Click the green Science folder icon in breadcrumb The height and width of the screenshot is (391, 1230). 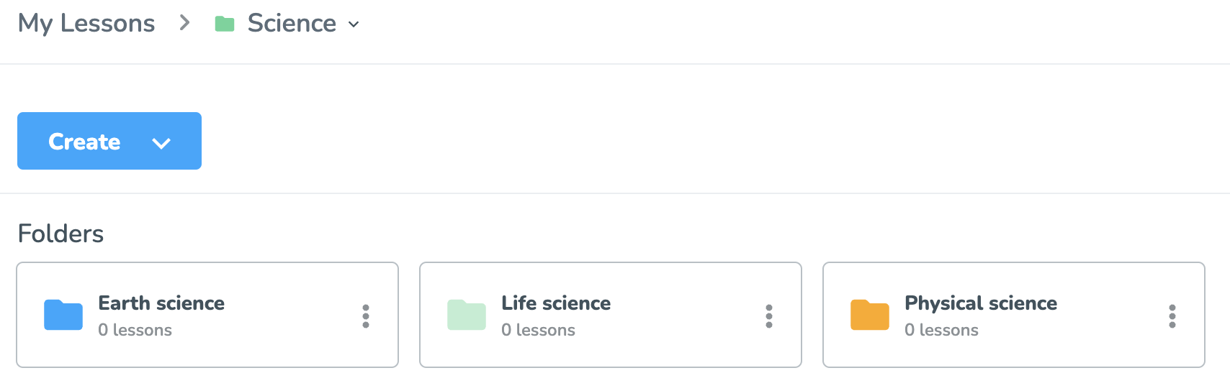pos(225,24)
